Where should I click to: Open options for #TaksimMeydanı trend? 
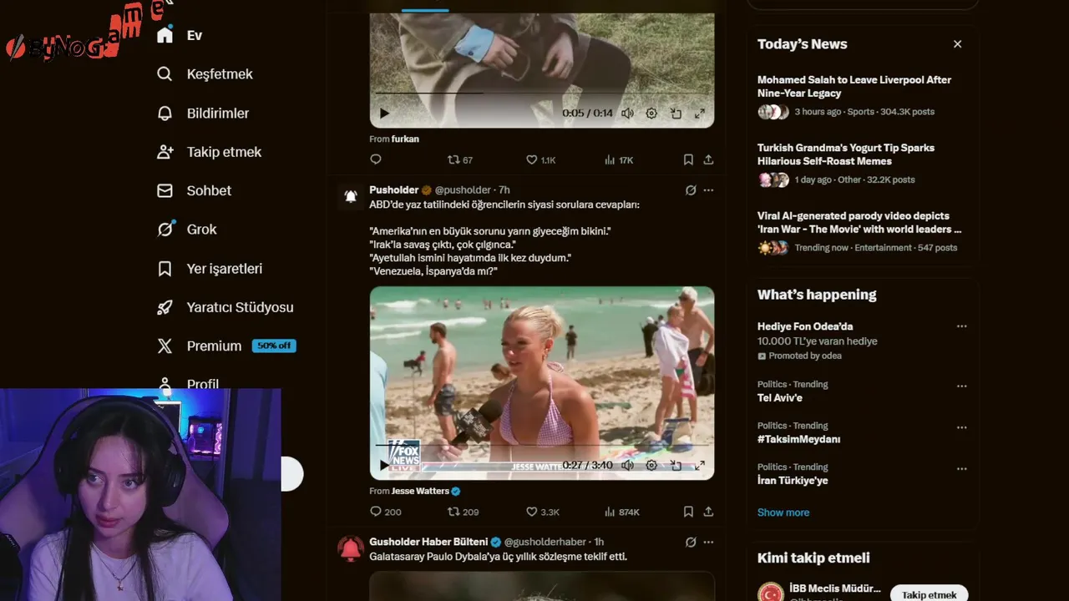click(961, 427)
